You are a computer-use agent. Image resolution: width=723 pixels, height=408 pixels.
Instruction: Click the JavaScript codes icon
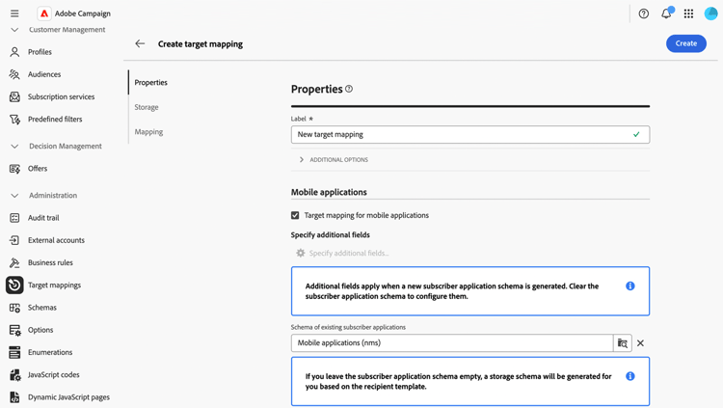click(14, 375)
